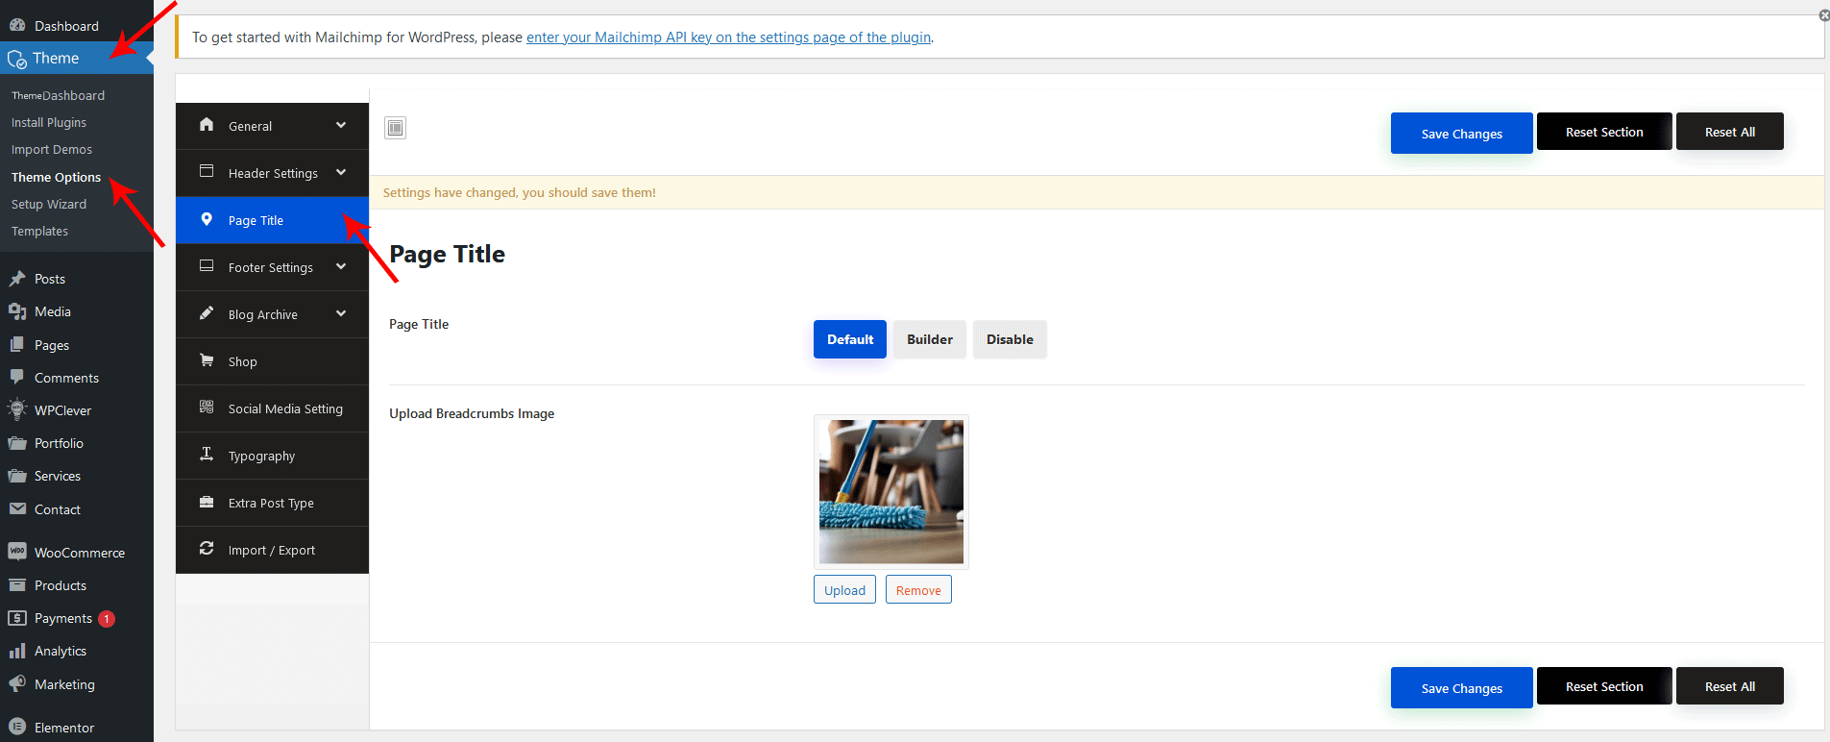Expand the Header Settings chevron

pos(341,173)
